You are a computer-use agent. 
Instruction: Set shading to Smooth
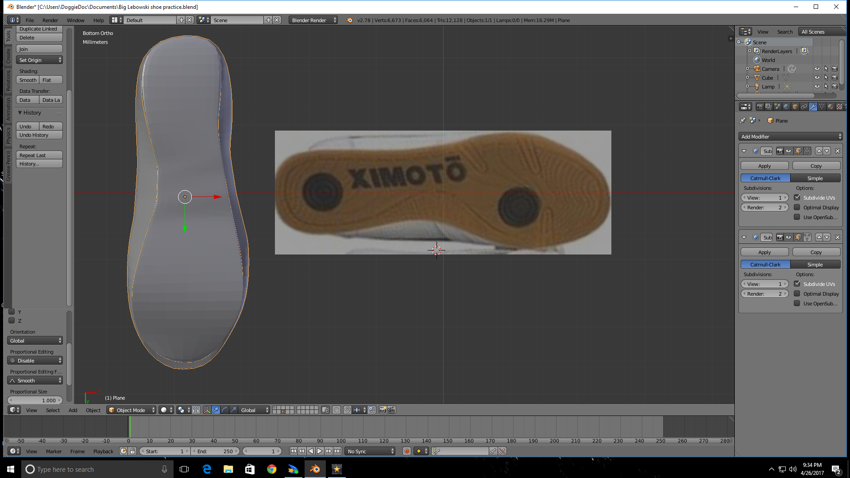pos(28,80)
